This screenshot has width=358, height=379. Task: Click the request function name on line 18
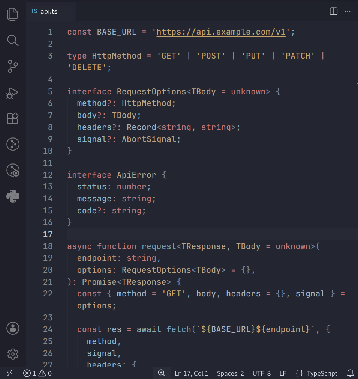click(x=159, y=246)
